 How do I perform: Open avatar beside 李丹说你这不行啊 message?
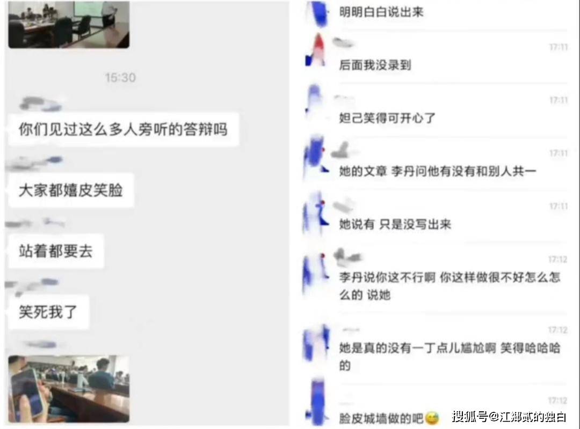(316, 274)
